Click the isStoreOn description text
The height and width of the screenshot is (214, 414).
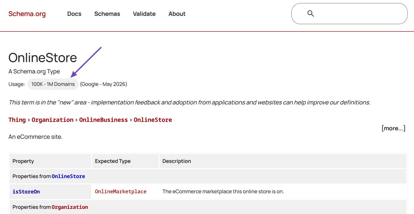pos(223,192)
